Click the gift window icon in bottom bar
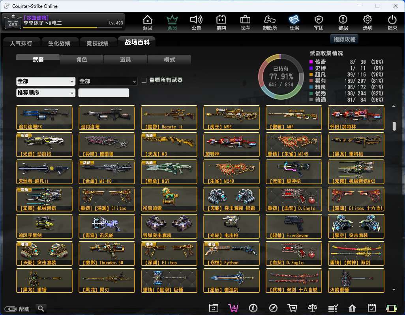The image size is (405, 315). tap(214, 308)
